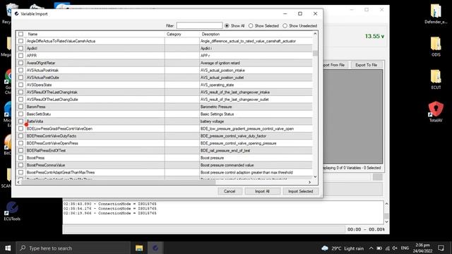452x254 pixels.
Task: Check the BoostPress variable checkbox
Action: [x=20, y=158]
